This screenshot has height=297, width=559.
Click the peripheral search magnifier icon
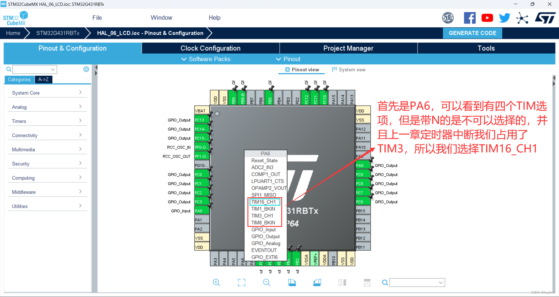[x=9, y=69]
